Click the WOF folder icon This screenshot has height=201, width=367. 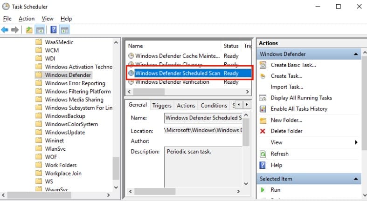39,157
